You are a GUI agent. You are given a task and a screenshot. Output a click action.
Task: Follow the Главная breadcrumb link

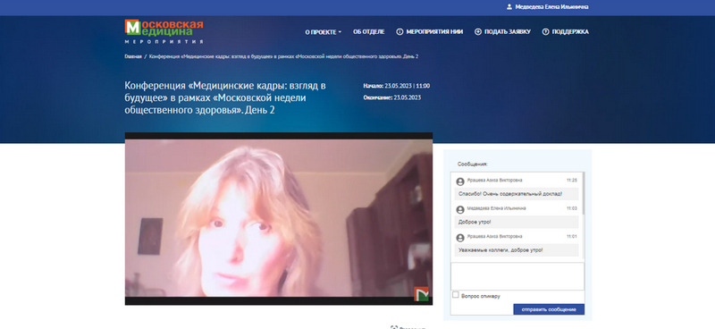coord(132,56)
